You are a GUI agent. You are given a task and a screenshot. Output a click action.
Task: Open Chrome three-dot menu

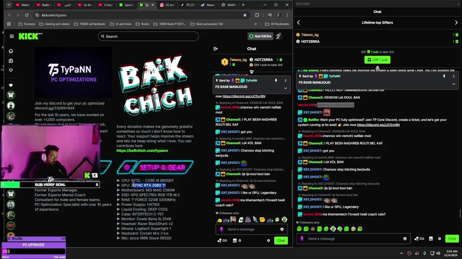(x=287, y=15)
